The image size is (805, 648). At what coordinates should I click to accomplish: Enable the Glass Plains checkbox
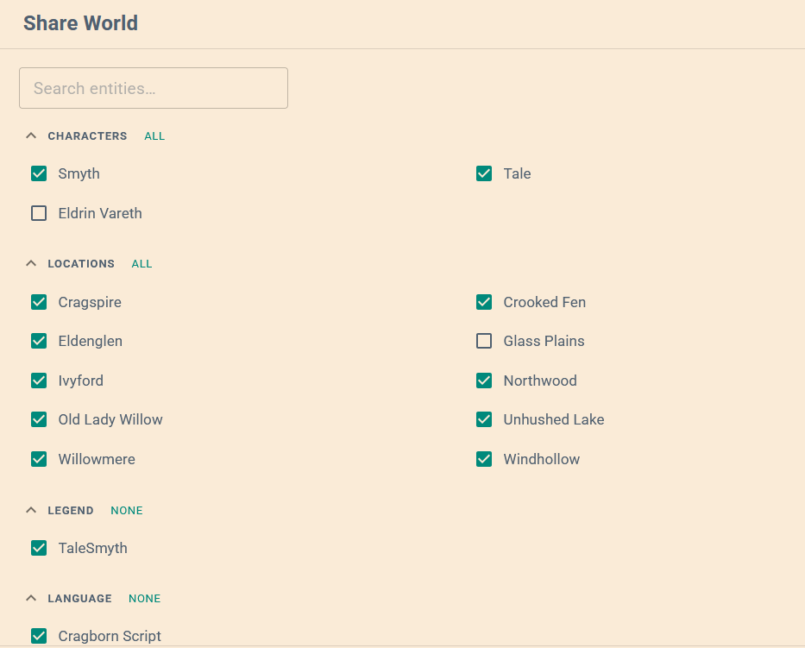click(484, 341)
